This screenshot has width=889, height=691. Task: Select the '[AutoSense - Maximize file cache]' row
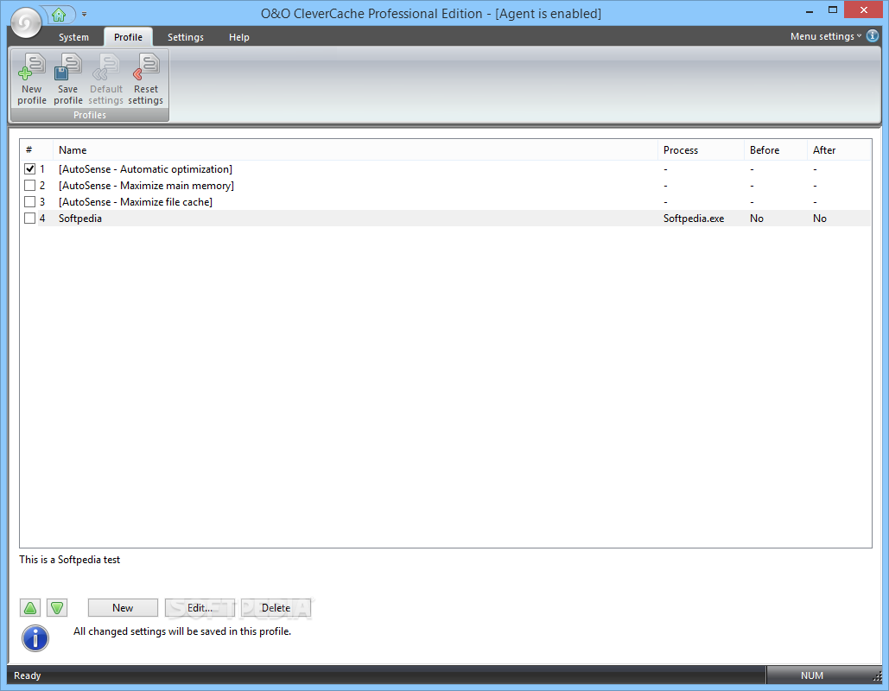[x=446, y=202]
